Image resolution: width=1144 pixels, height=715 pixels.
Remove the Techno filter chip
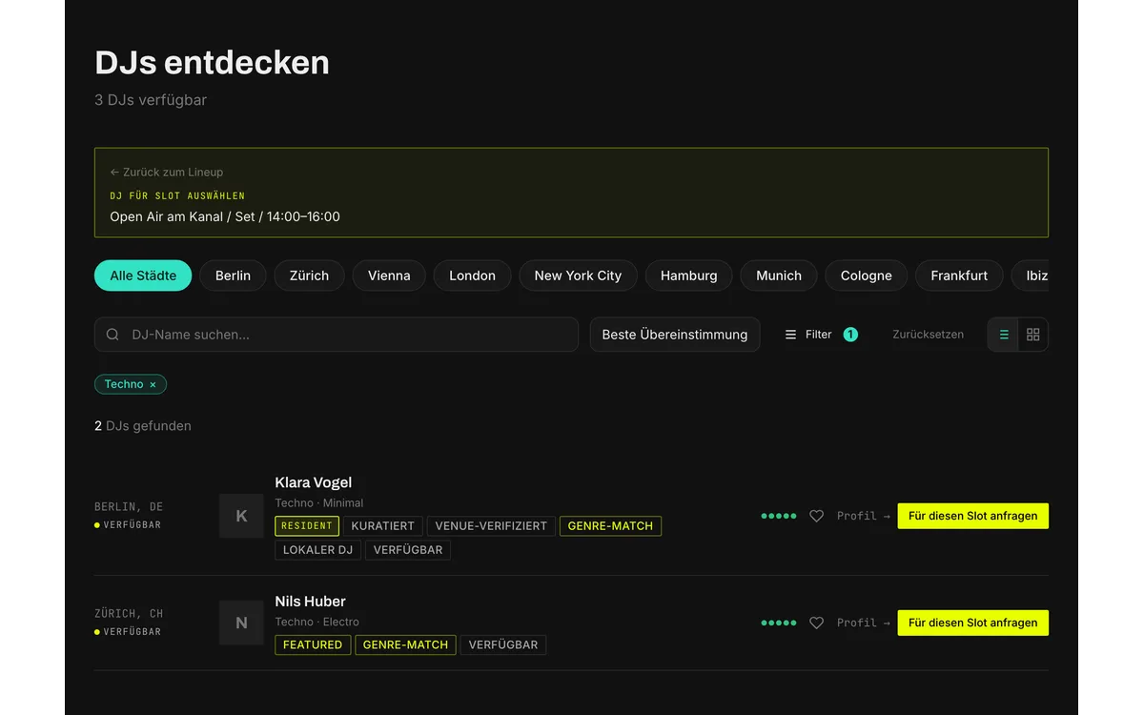pos(153,384)
